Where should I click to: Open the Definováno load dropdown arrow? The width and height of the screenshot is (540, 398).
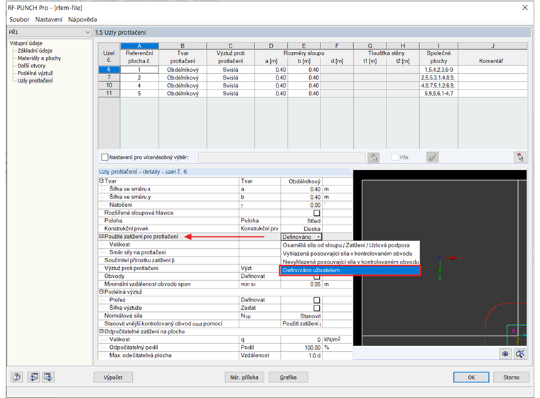click(x=319, y=237)
